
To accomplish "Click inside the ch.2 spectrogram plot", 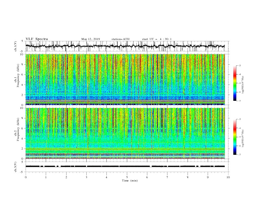I will 125,133.
